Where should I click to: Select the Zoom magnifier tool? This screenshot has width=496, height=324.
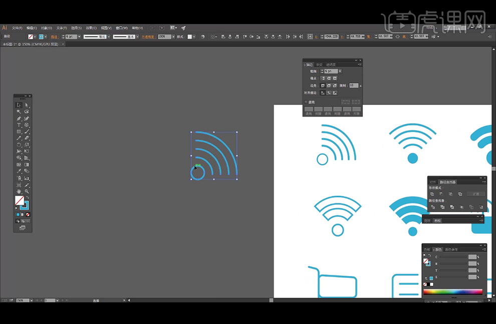(x=27, y=191)
